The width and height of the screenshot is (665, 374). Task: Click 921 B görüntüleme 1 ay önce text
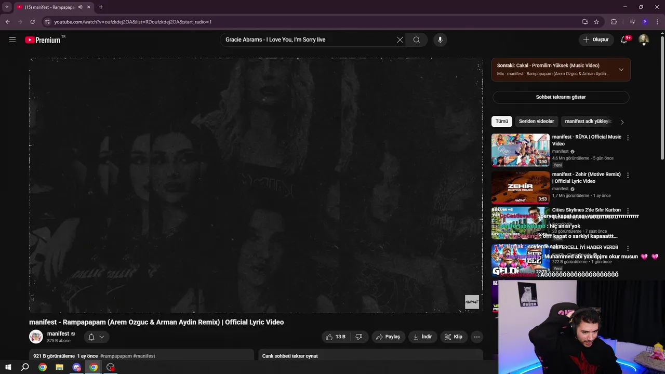(65, 356)
